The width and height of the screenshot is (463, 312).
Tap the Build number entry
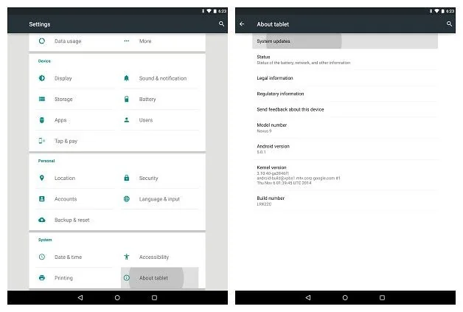[x=345, y=201]
